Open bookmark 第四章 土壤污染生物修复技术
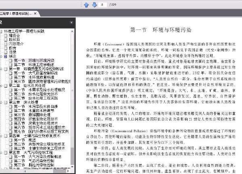This screenshot has width=242, height=174. tap(35, 136)
